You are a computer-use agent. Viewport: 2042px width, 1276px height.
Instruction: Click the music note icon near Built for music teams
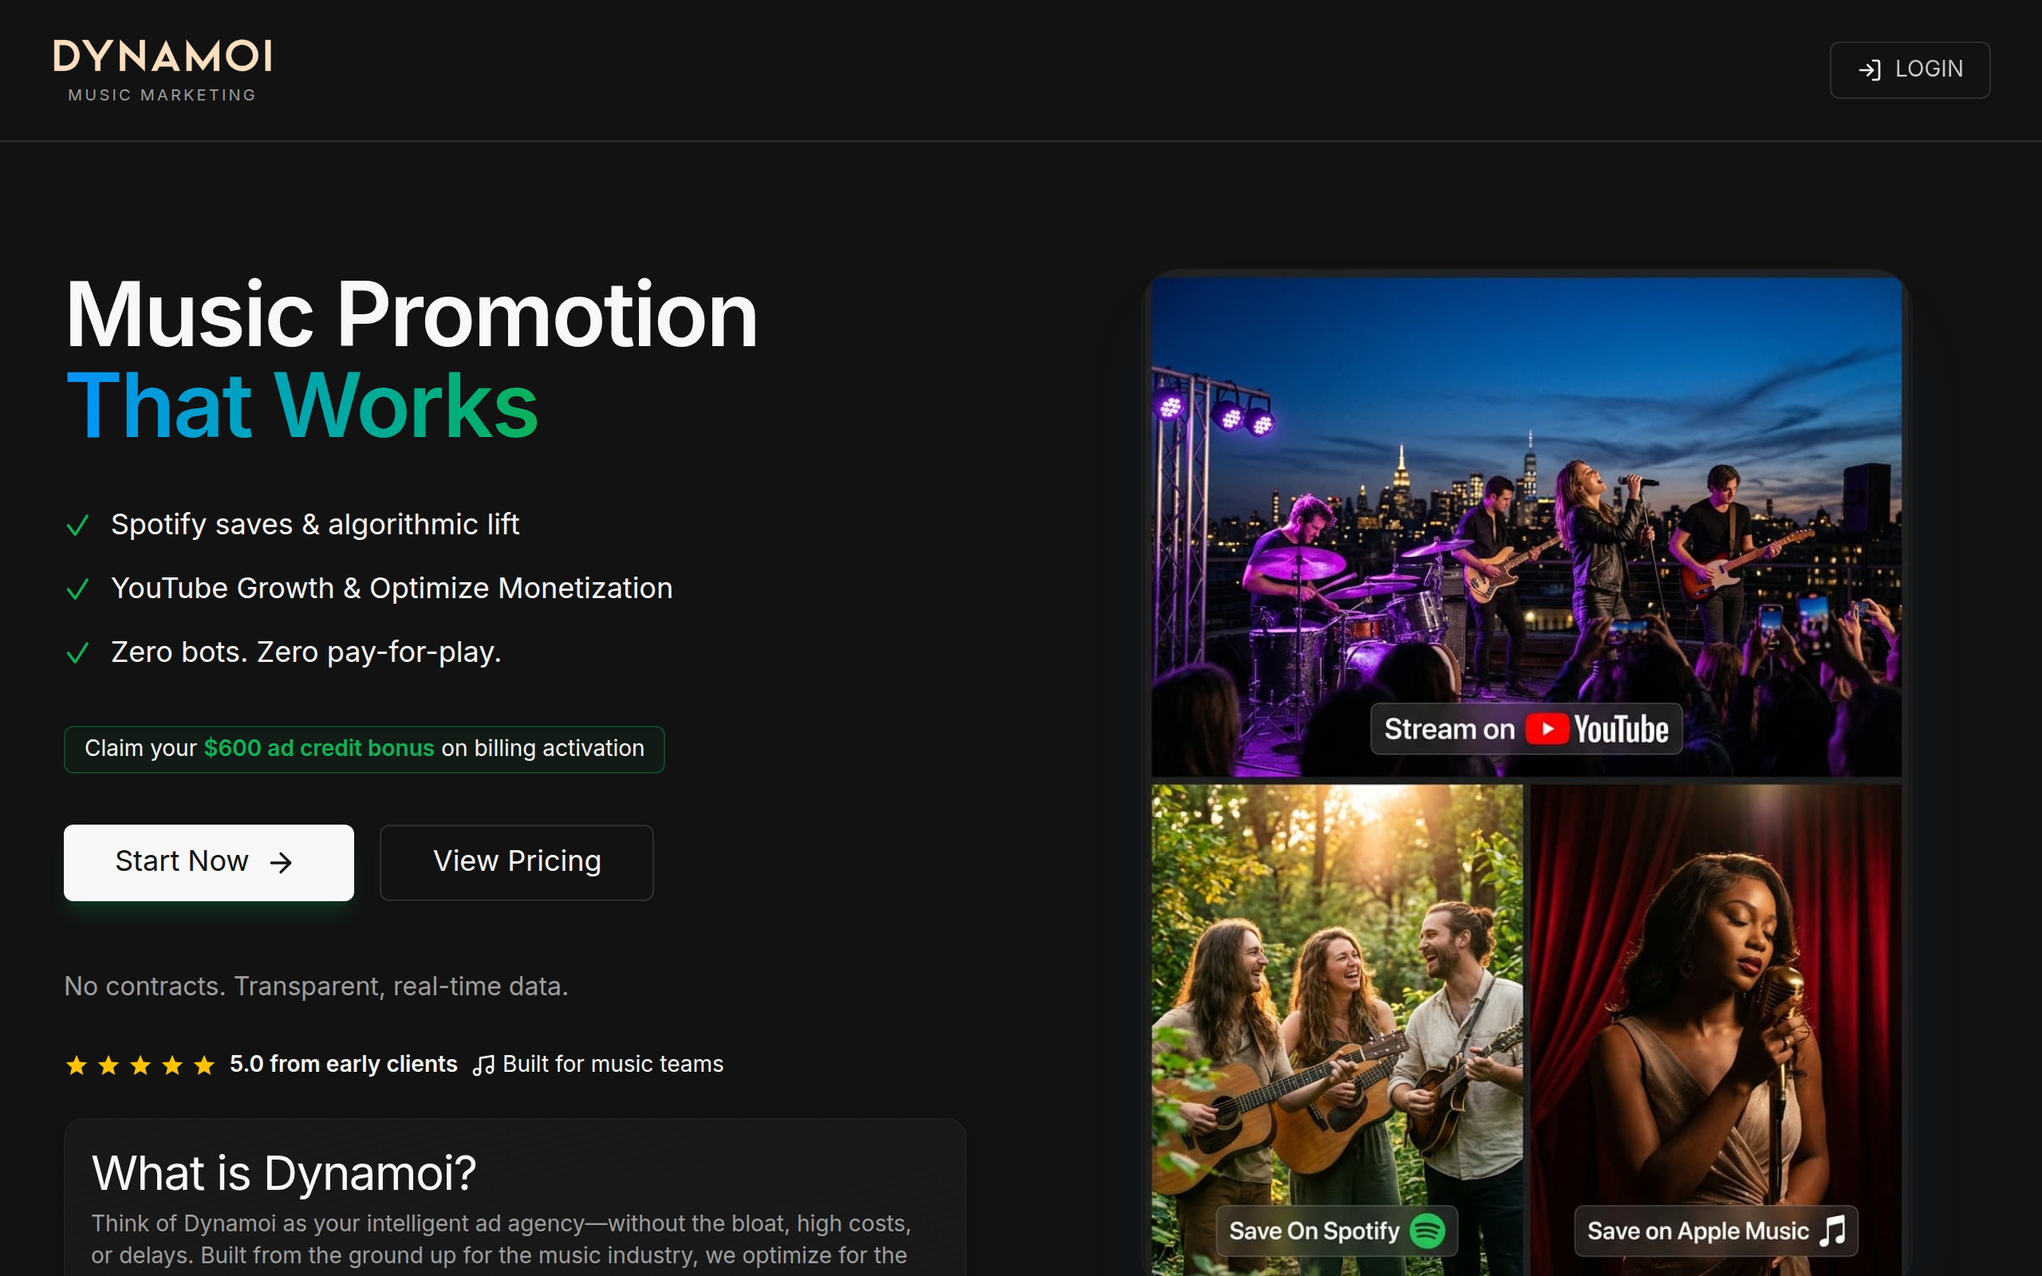(483, 1065)
